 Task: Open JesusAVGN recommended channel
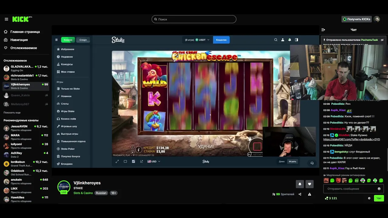pyautogui.click(x=25, y=128)
